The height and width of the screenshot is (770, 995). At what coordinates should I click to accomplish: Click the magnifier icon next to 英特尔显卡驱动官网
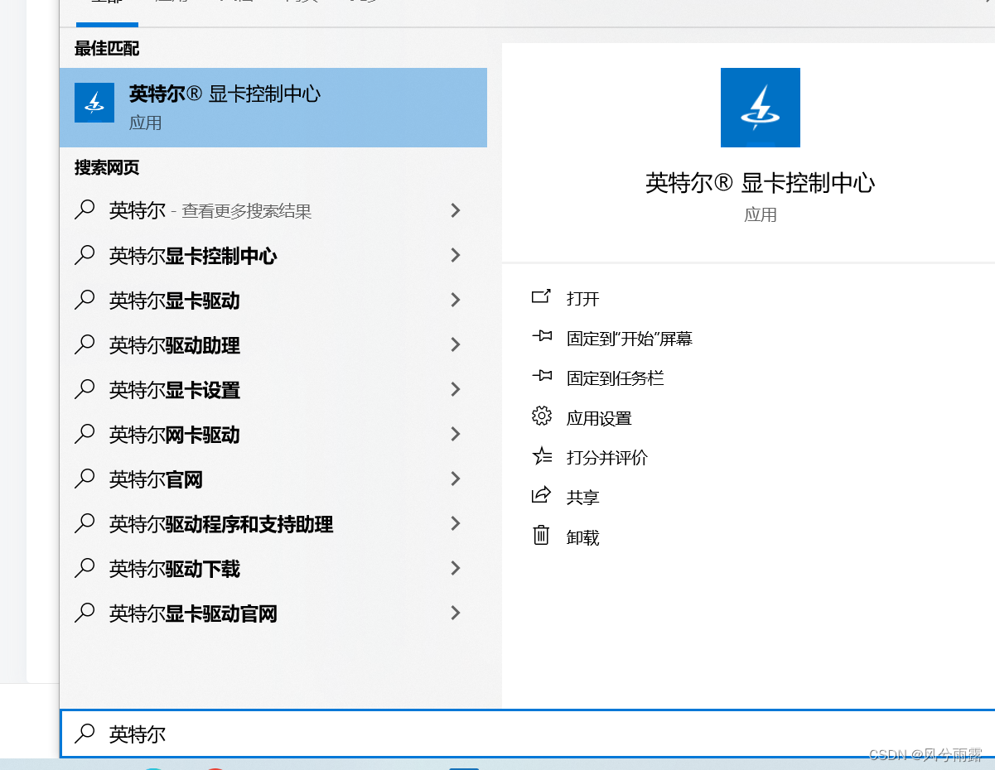coord(85,613)
